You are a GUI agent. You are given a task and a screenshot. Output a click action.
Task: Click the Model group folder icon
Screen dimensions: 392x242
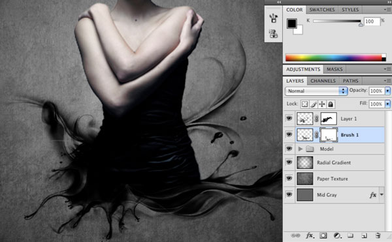(x=310, y=149)
